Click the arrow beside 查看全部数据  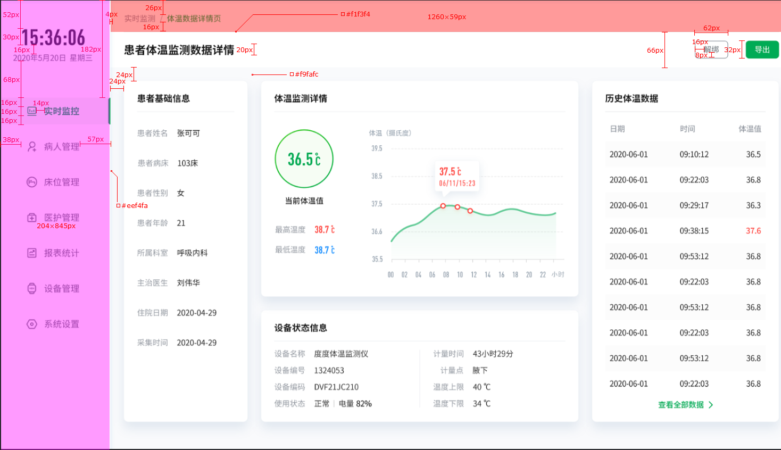point(711,405)
